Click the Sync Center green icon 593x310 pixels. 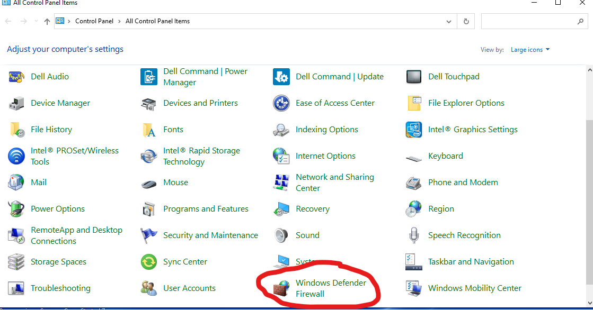pos(149,262)
